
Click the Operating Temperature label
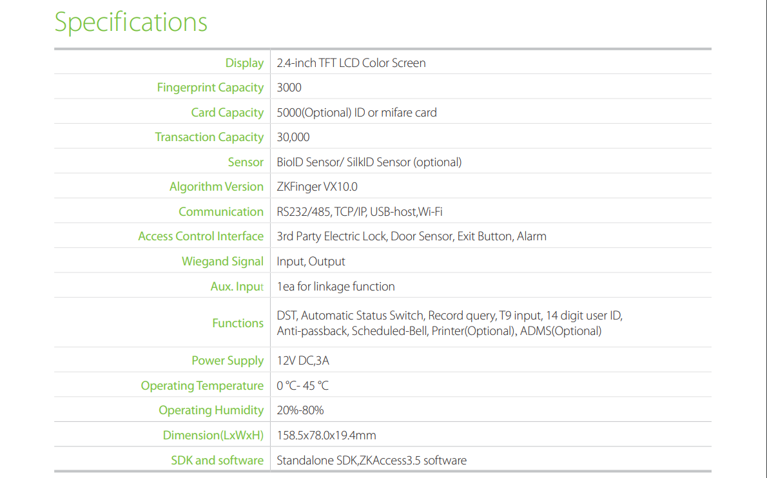(x=202, y=386)
